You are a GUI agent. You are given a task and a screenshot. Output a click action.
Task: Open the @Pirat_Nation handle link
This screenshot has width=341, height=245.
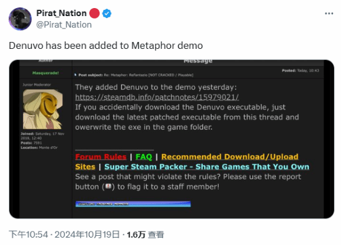64,25
